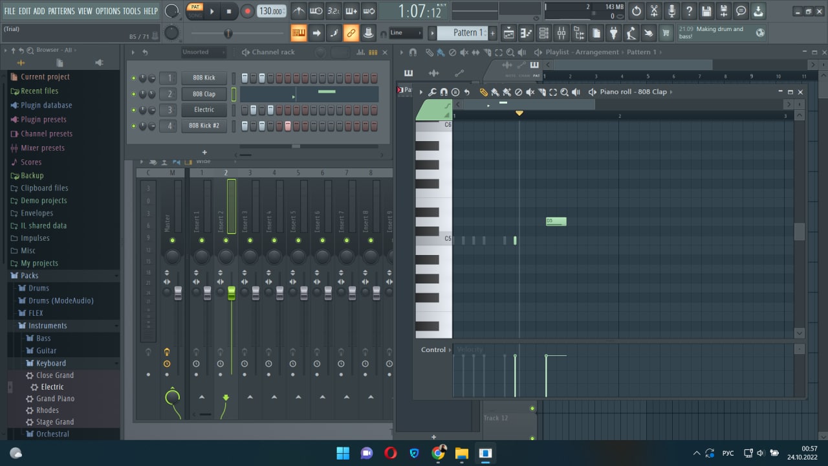Open File Explorer from the taskbar

[461, 453]
